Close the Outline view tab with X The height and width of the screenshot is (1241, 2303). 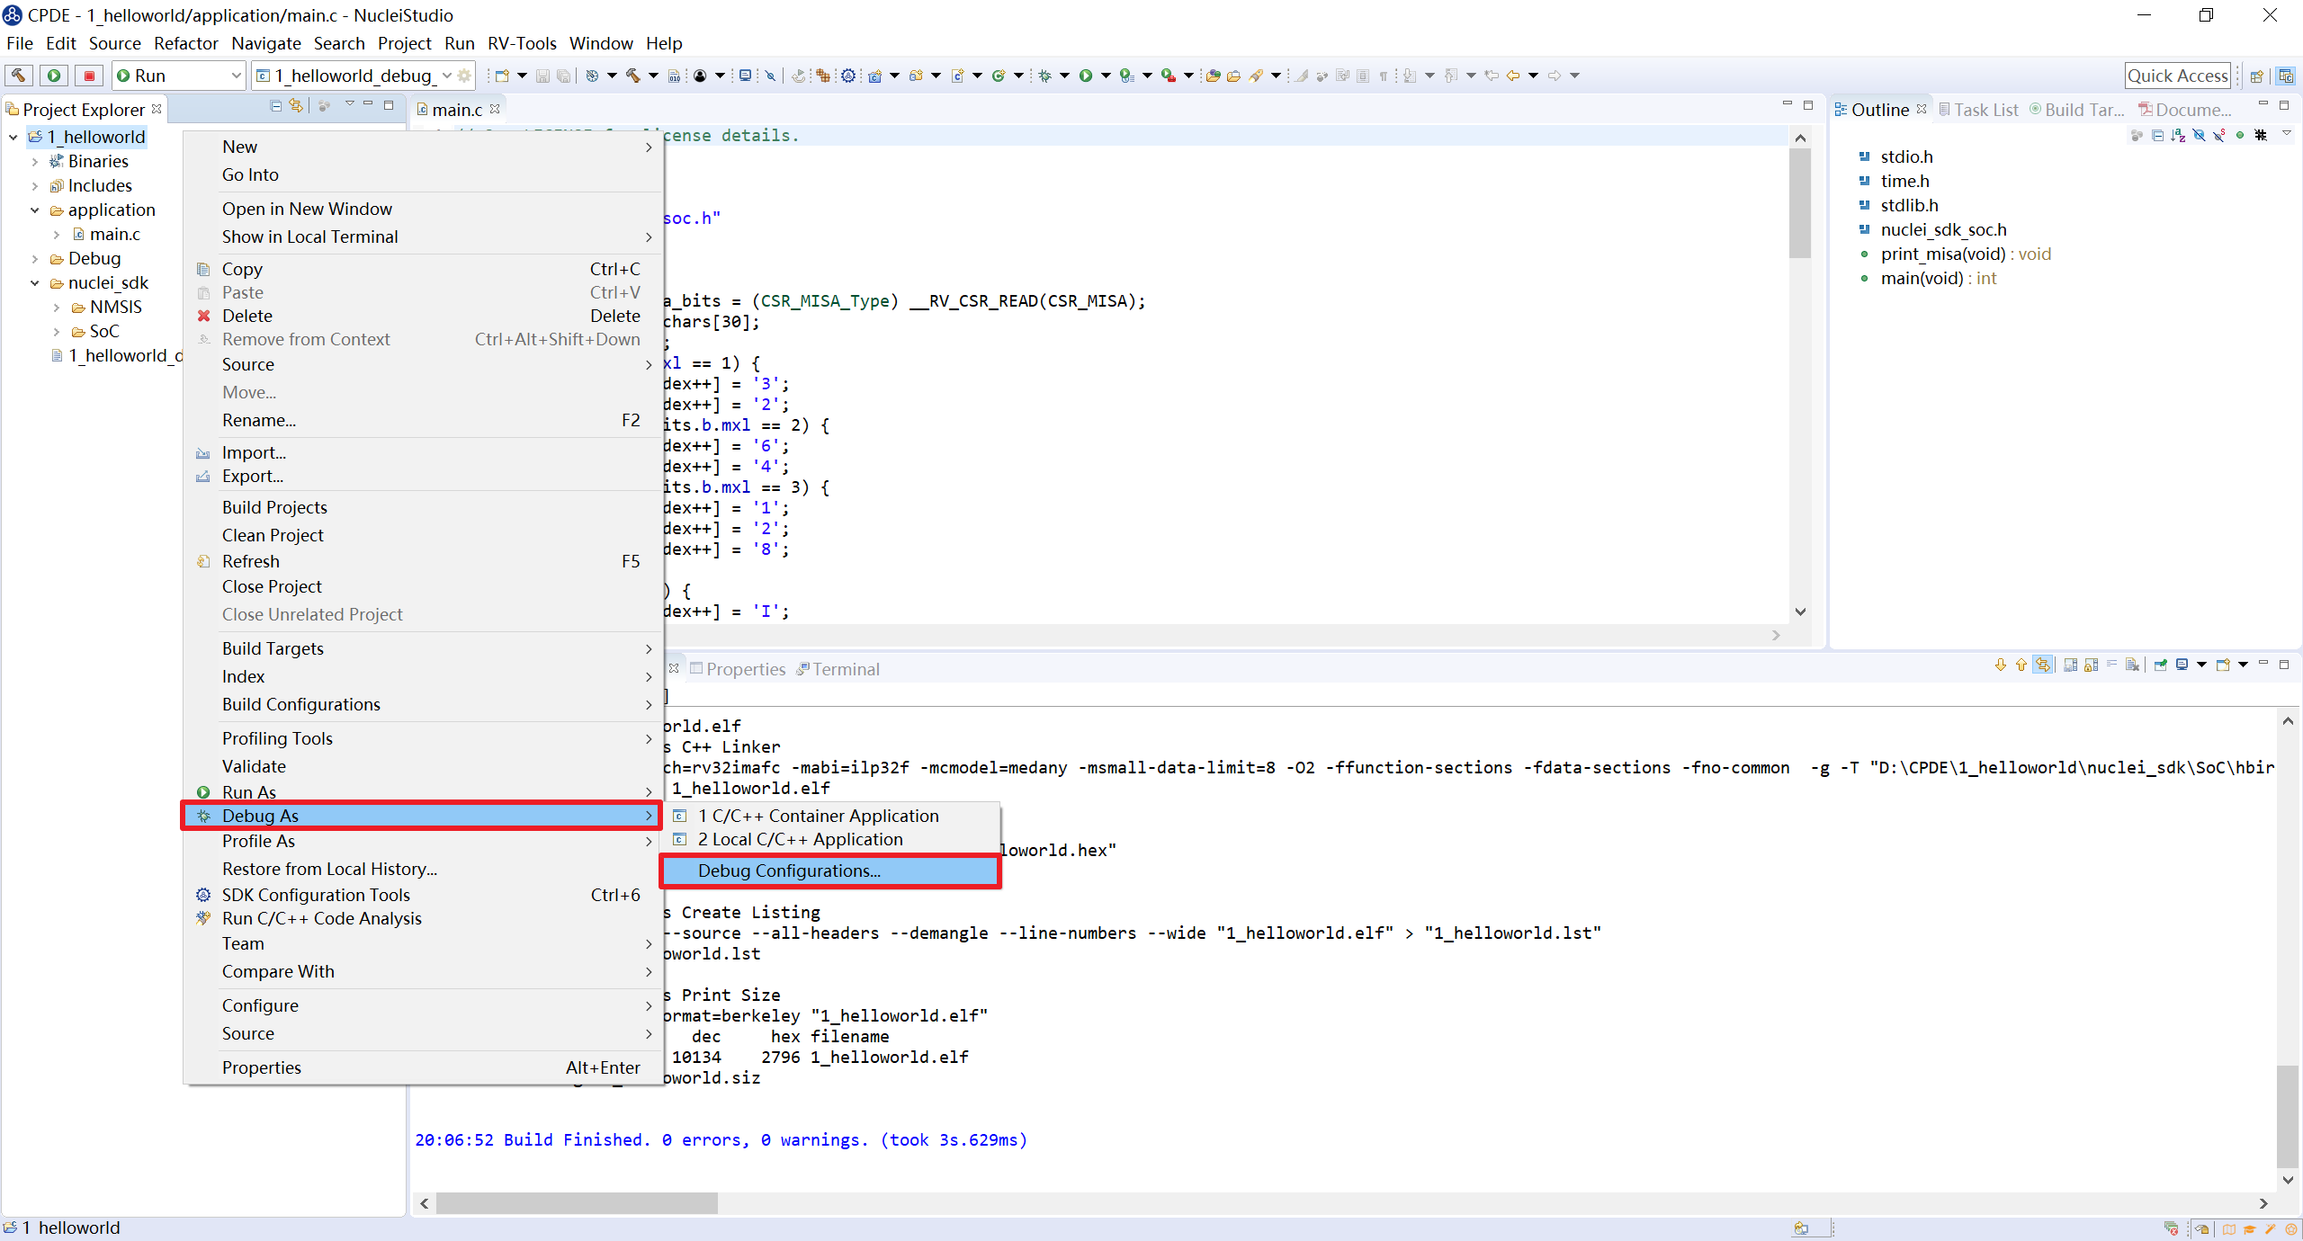[1922, 109]
